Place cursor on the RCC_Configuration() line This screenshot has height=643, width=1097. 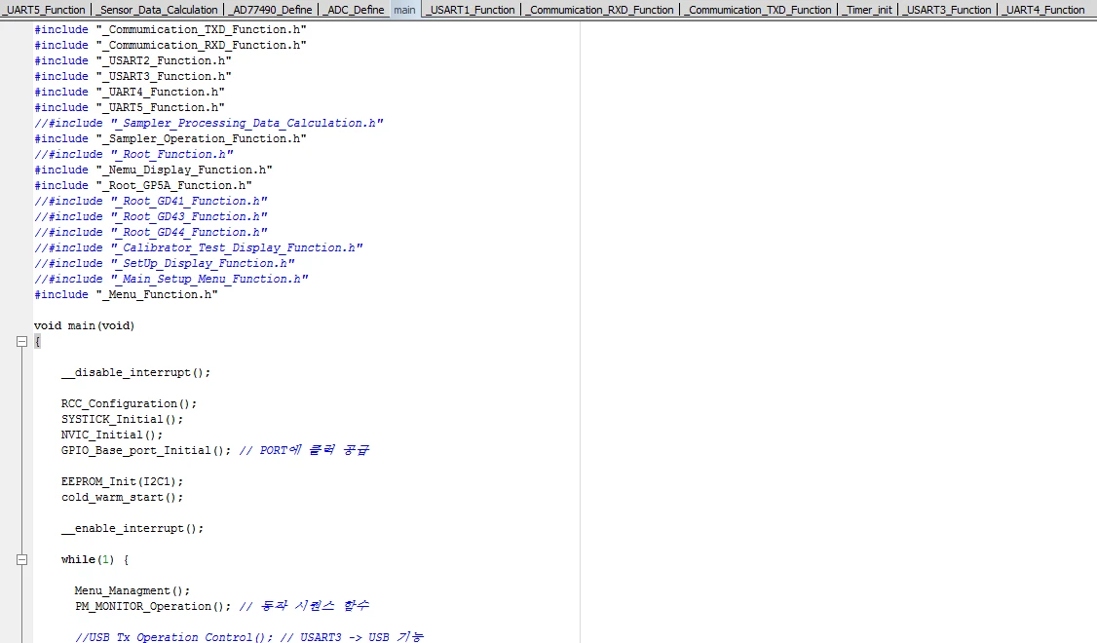click(129, 403)
